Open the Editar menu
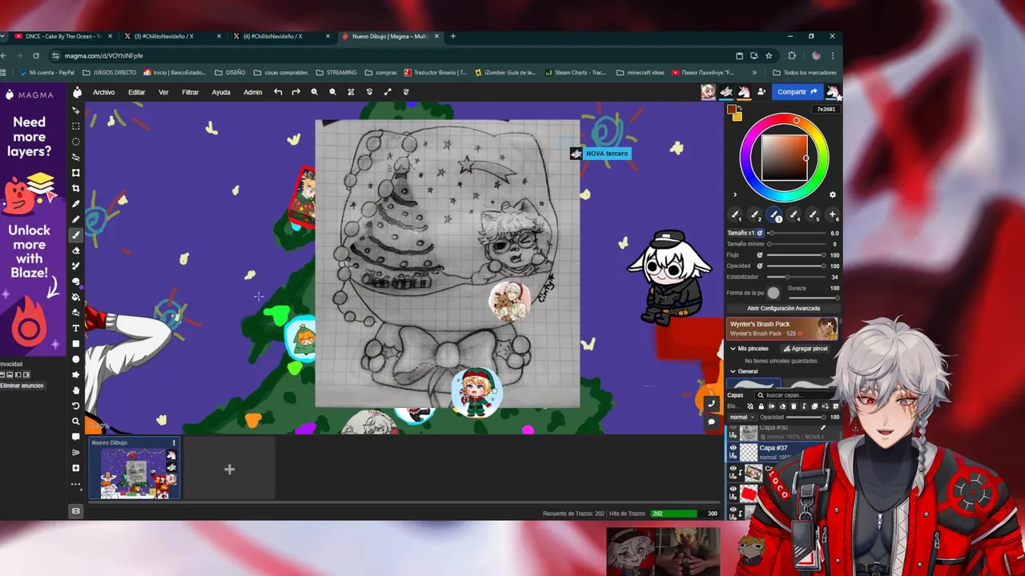Viewport: 1025px width, 576px height. [x=137, y=92]
